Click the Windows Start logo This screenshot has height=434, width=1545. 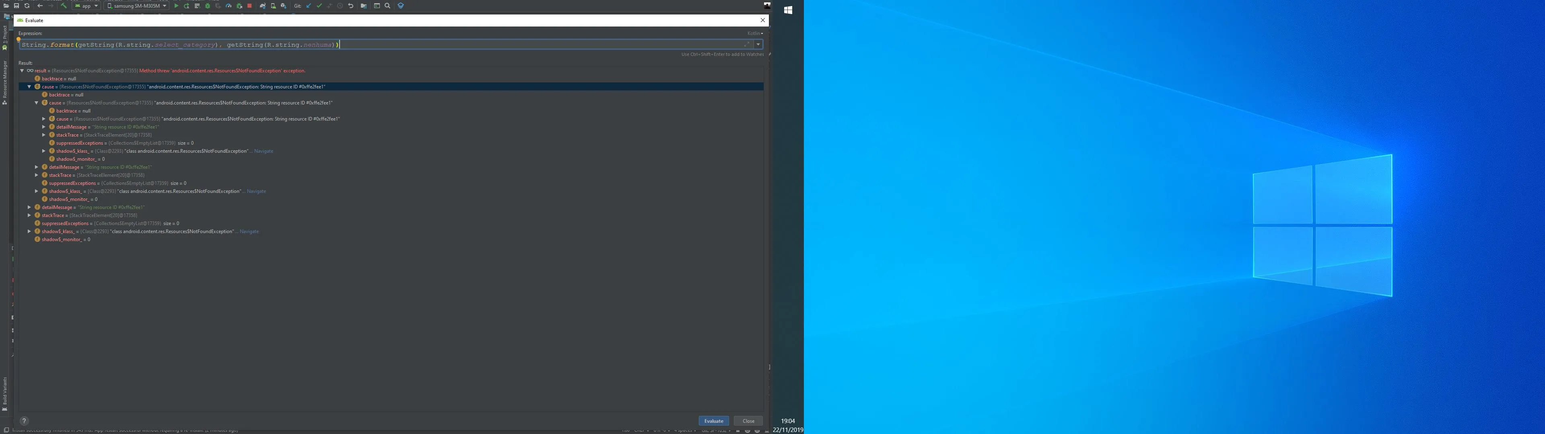click(788, 10)
